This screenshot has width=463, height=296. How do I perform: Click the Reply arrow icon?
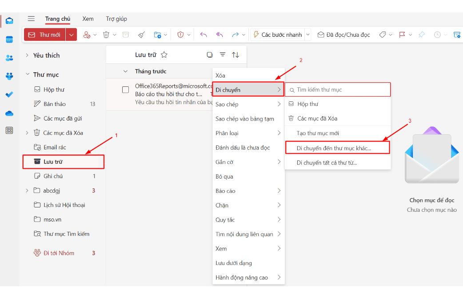pyautogui.click(x=204, y=35)
